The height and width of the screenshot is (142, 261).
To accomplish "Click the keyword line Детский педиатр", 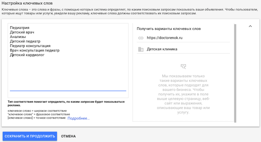I will coord(25,41).
